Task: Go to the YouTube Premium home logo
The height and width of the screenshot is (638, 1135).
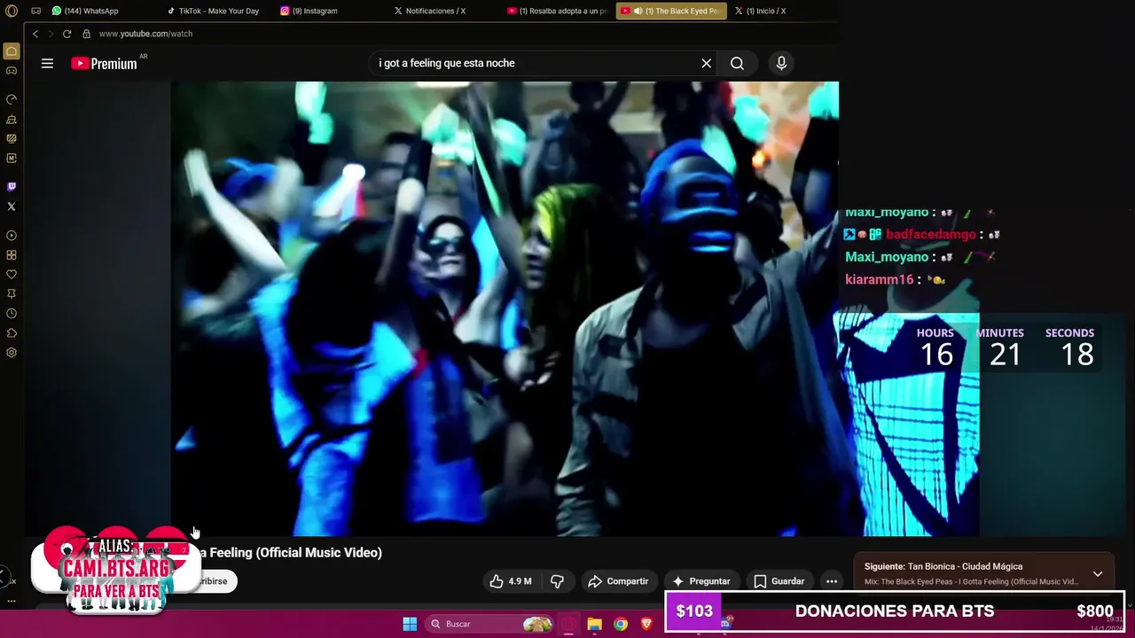Action: tap(104, 63)
